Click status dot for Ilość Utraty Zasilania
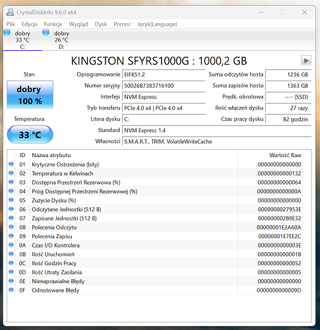This screenshot has height=330, width=320. [x=11, y=272]
